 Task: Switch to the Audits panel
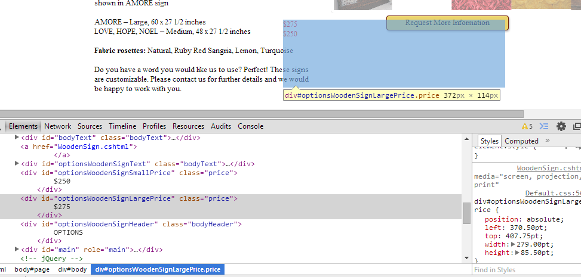tap(221, 126)
